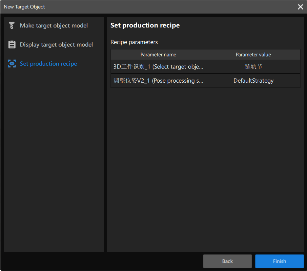Click the Set production recipe page heading

coord(145,25)
